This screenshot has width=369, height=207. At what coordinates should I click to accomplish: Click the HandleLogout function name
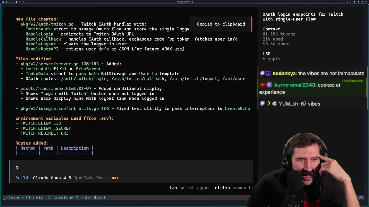pyautogui.click(x=41, y=44)
